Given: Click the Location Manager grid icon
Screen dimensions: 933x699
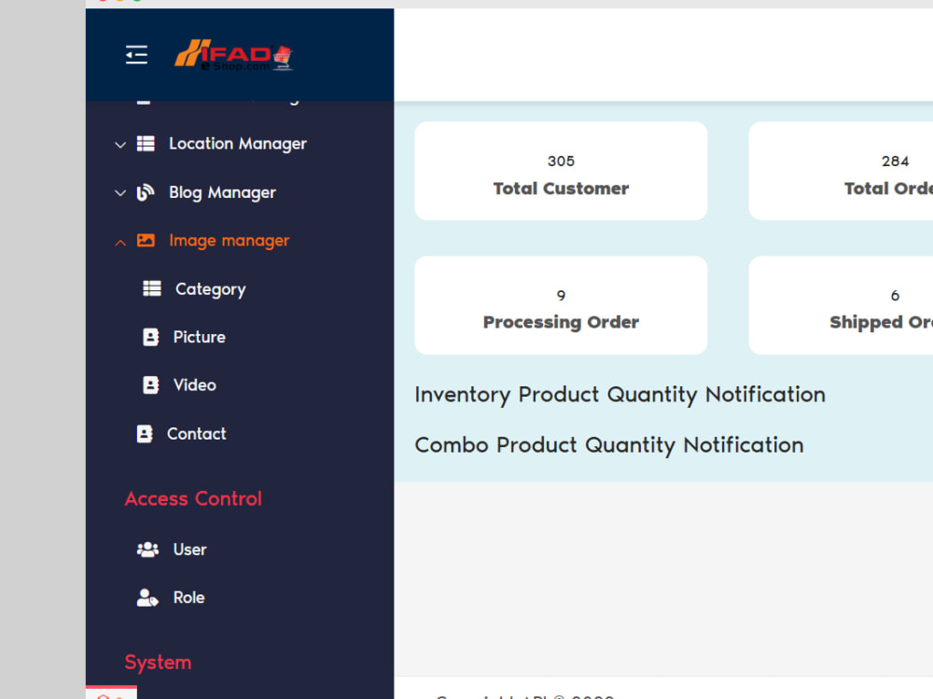Looking at the screenshot, I should [146, 144].
